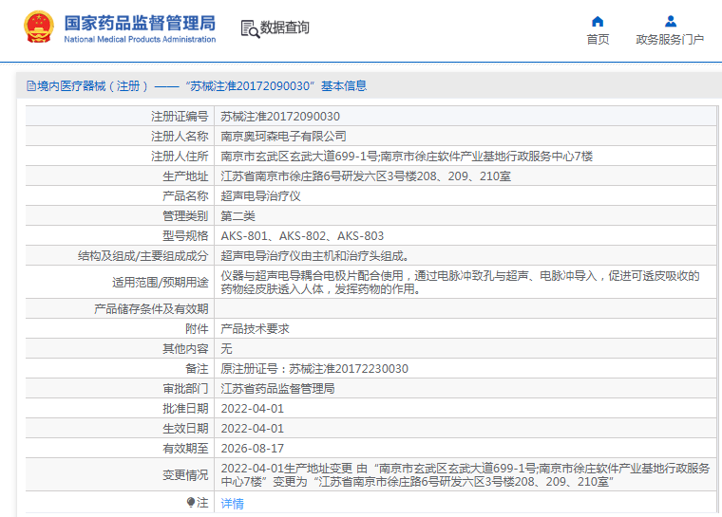Click the 注册人名称 label

click(x=180, y=137)
